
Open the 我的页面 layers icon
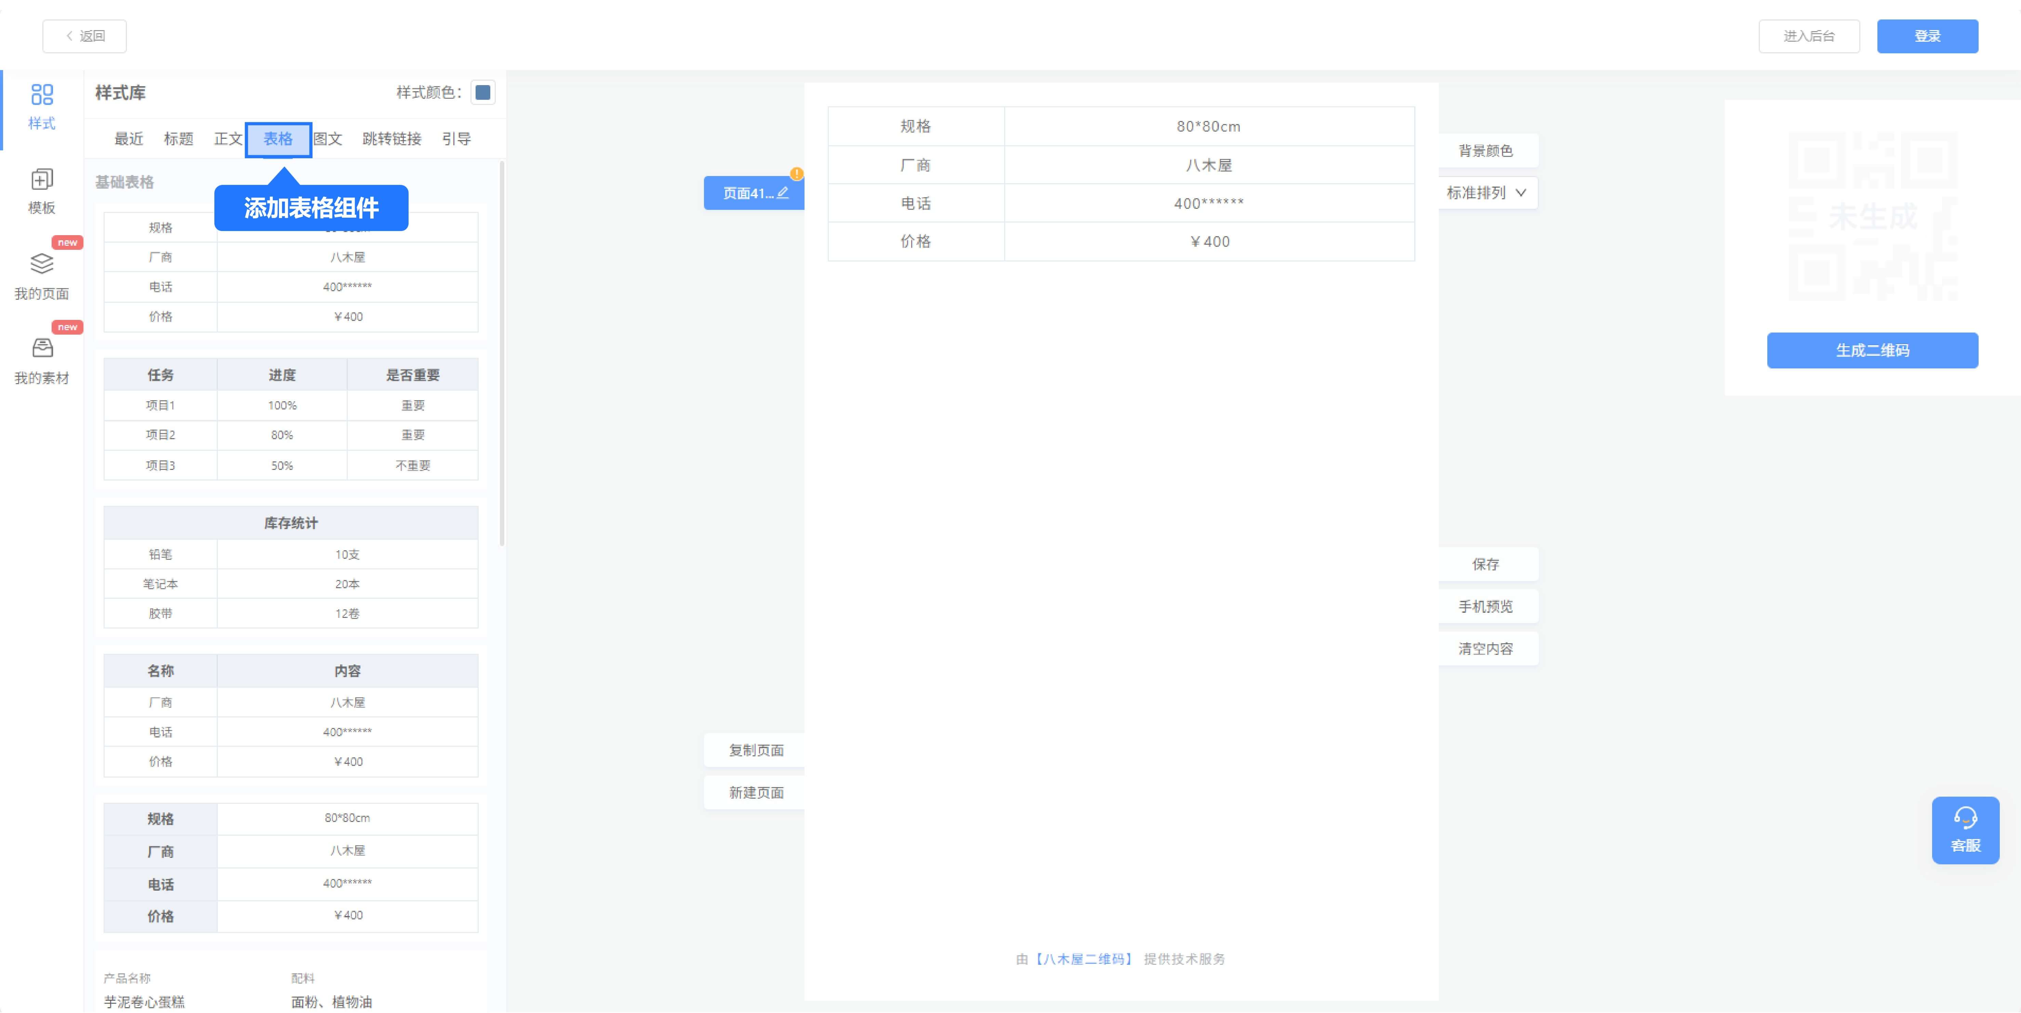pyautogui.click(x=42, y=264)
